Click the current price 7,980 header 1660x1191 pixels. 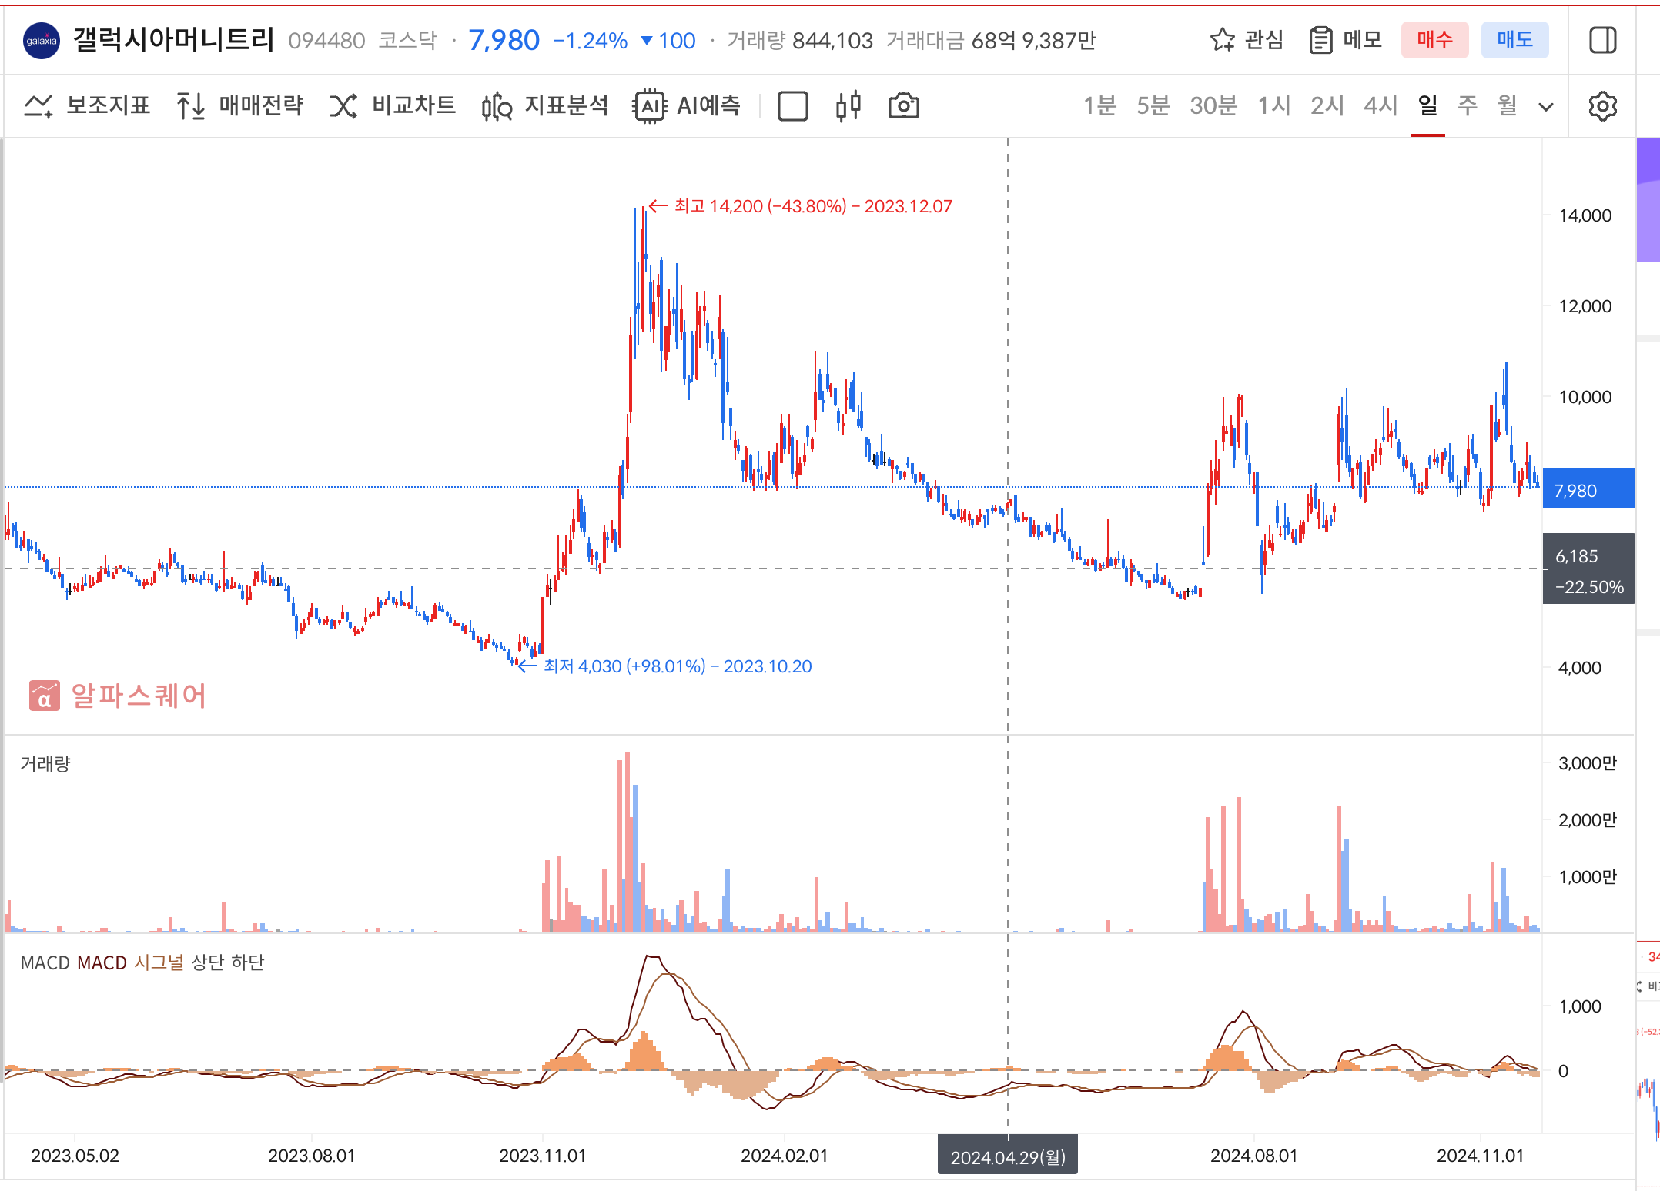coord(504,40)
